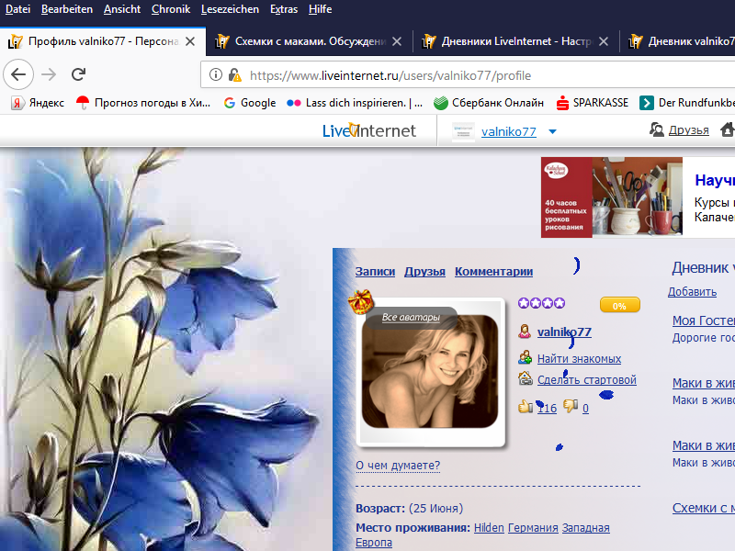Close the Схемки с маками tab
The width and height of the screenshot is (735, 551).
pyautogui.click(x=397, y=41)
